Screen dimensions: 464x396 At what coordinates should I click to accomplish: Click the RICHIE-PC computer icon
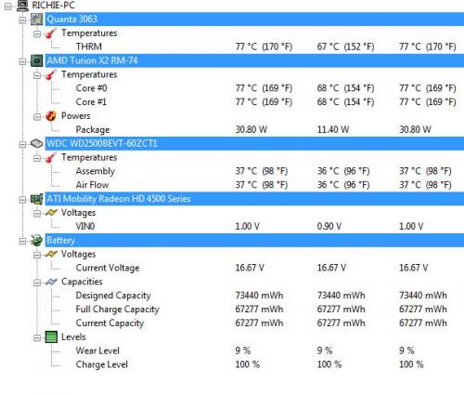[x=22, y=6]
